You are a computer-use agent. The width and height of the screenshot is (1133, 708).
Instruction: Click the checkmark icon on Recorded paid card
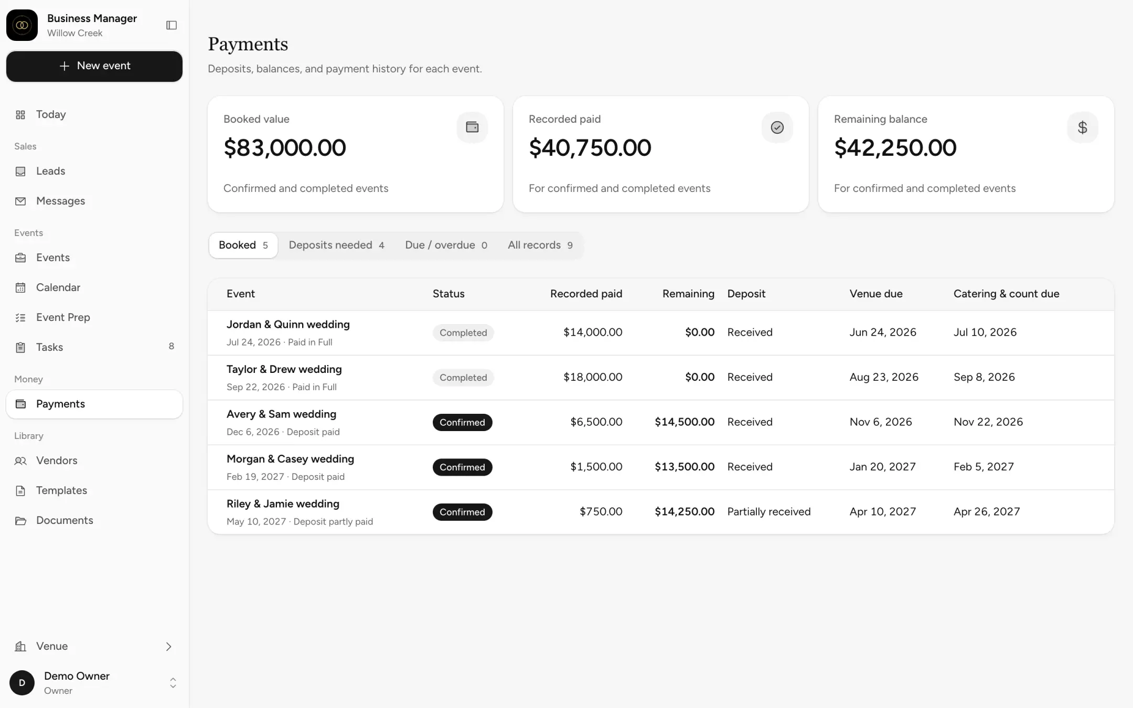(777, 127)
